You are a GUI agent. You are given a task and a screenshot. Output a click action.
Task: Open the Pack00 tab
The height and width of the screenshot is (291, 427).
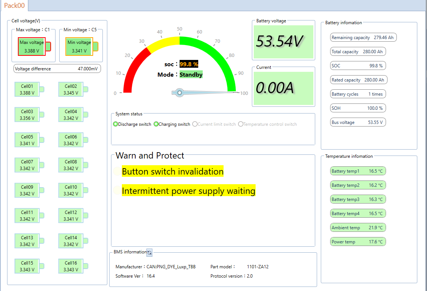coord(15,6)
